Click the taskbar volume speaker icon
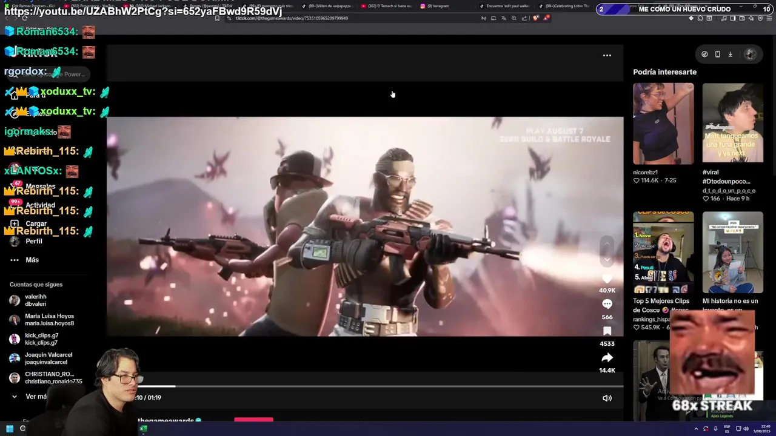 pos(746,429)
